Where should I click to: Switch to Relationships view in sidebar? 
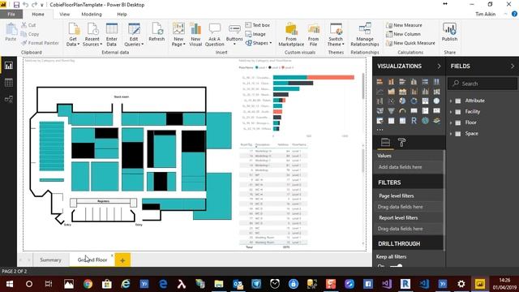click(x=9, y=99)
